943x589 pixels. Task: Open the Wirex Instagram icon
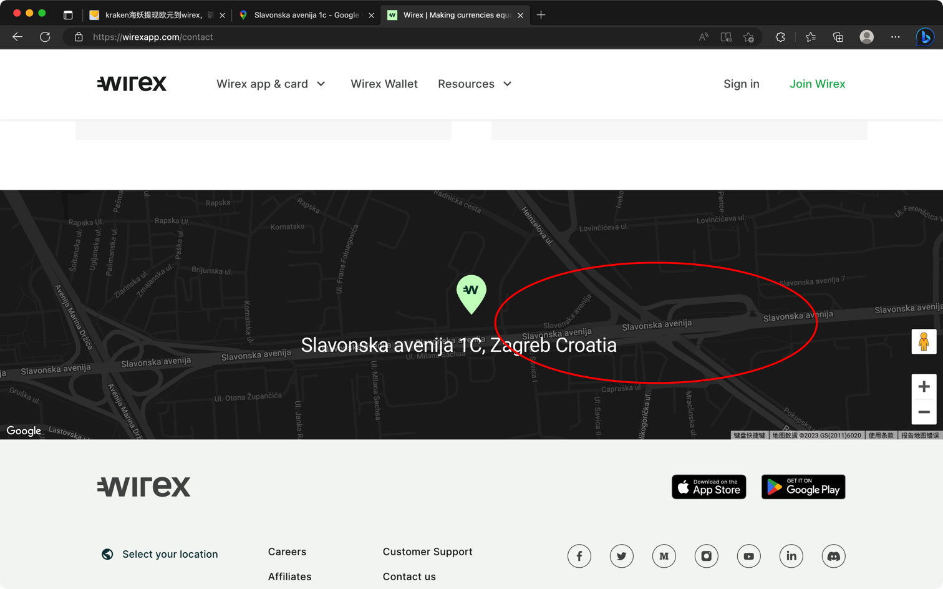click(x=707, y=556)
